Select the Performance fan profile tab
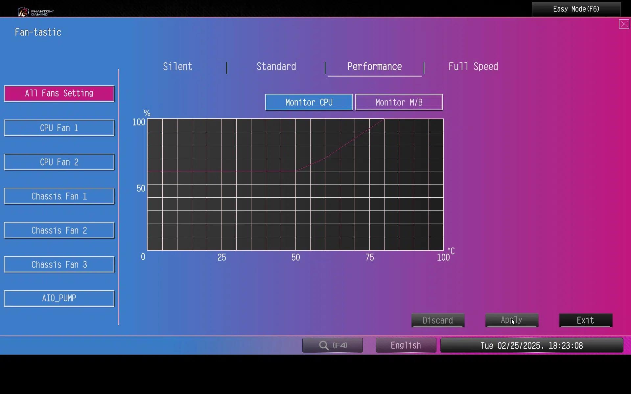This screenshot has height=394, width=631. (x=375, y=67)
